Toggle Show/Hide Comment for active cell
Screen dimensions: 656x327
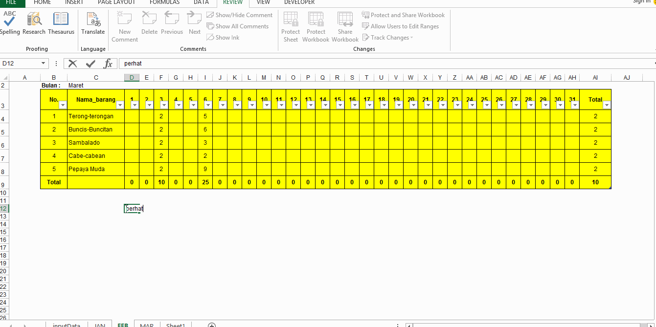point(239,15)
